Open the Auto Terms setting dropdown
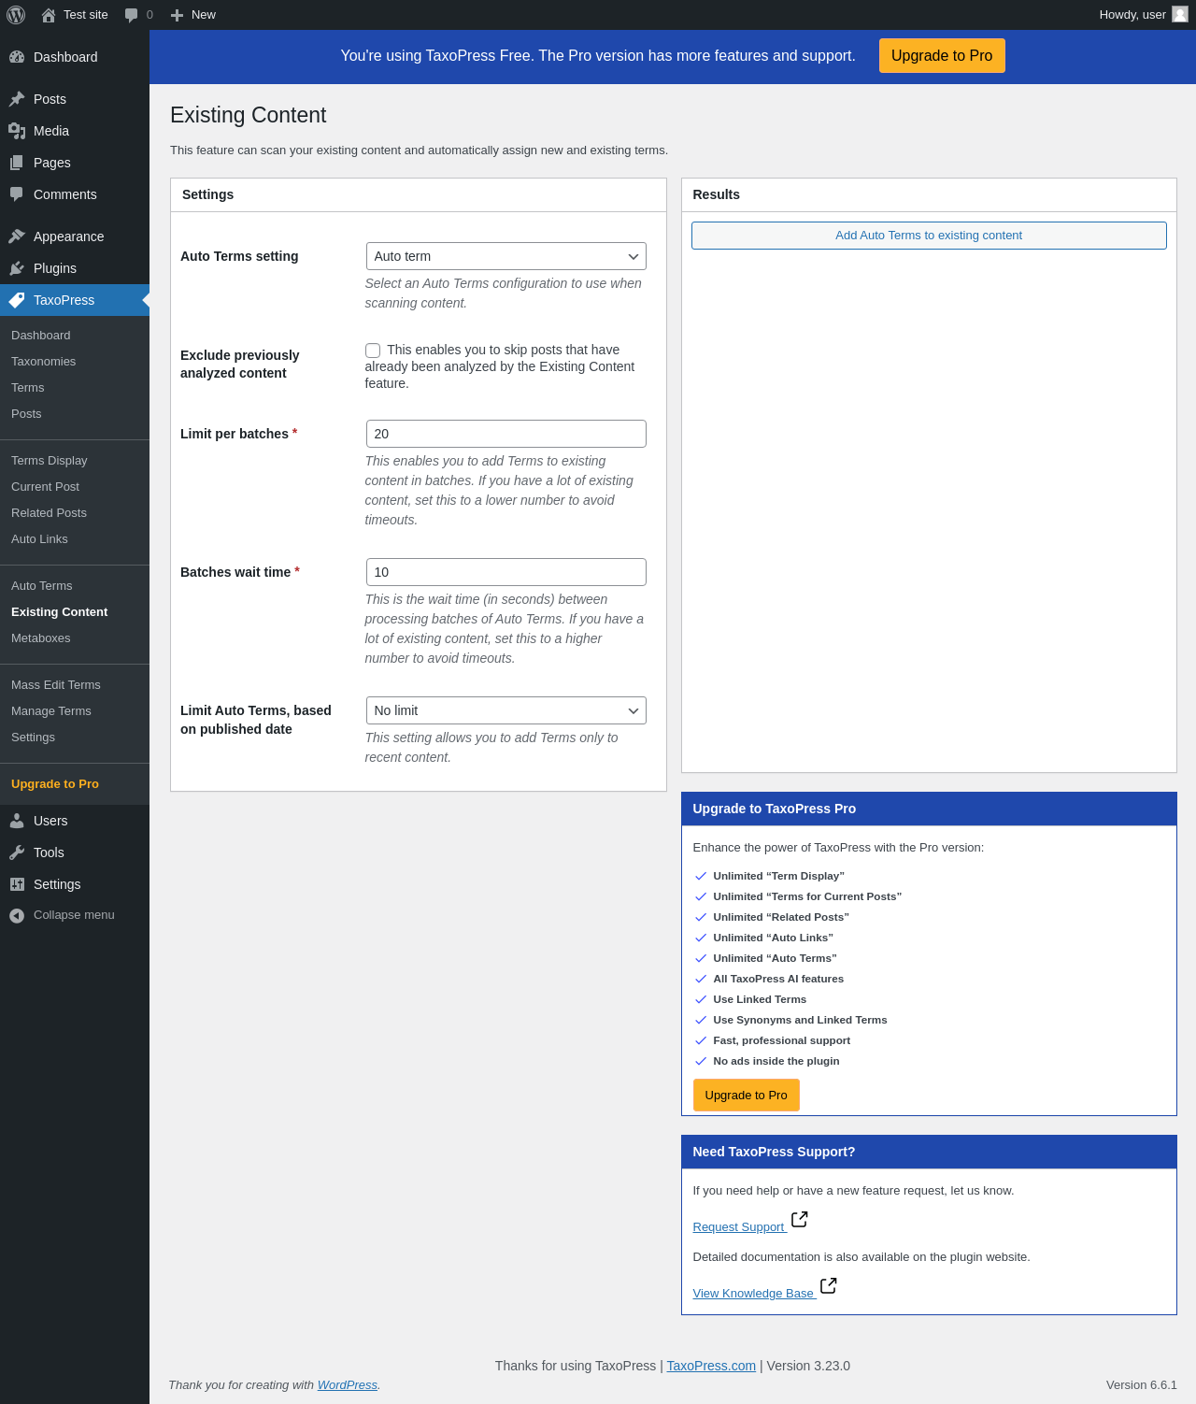The width and height of the screenshot is (1196, 1404). coord(506,256)
